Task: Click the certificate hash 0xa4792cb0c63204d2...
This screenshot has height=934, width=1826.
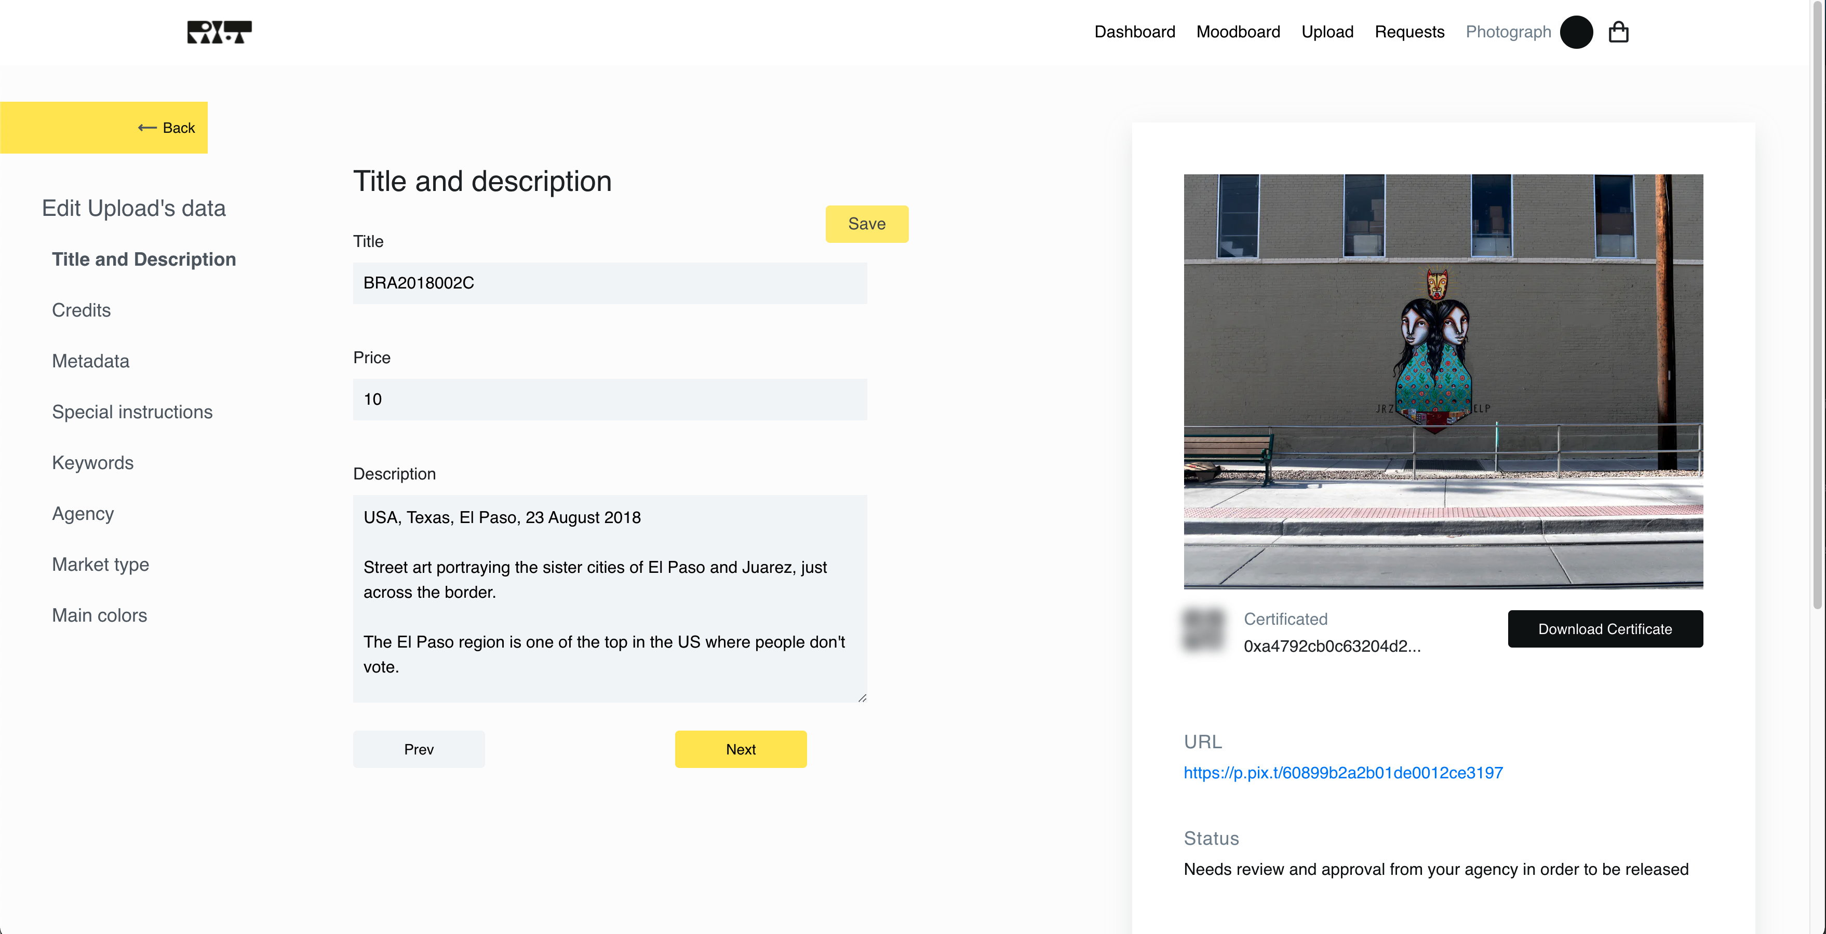Action: tap(1332, 646)
